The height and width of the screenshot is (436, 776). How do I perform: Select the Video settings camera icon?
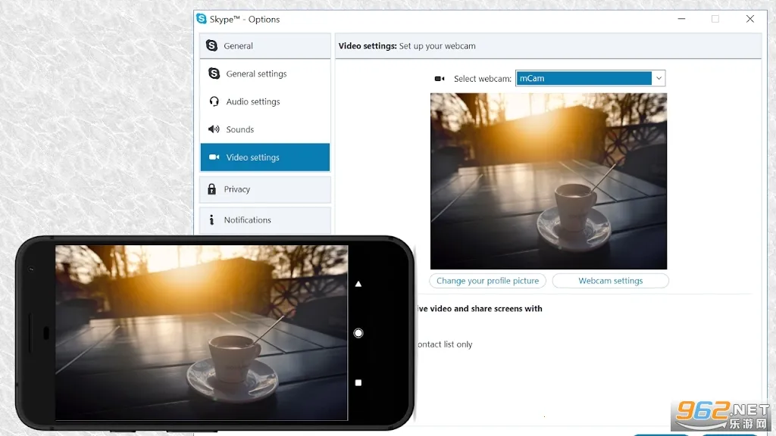(213, 157)
